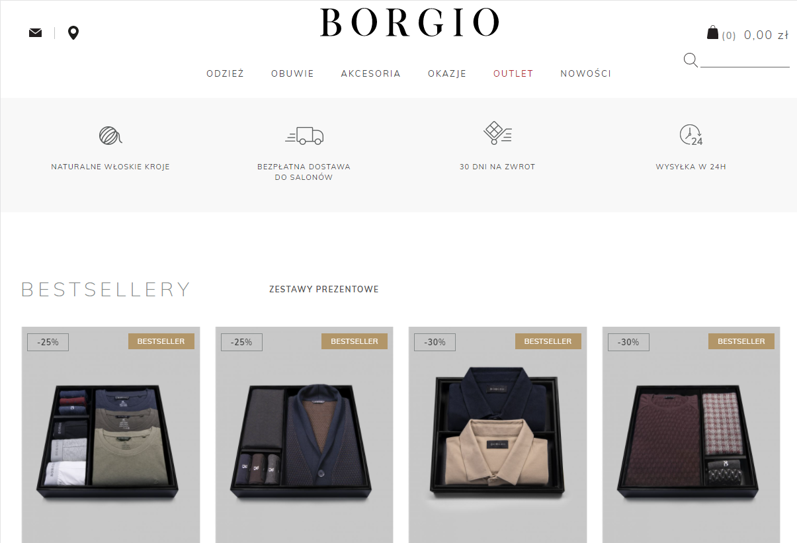Image resolution: width=797 pixels, height=543 pixels.
Task: Click the 30-day return trolley icon
Action: [497, 133]
